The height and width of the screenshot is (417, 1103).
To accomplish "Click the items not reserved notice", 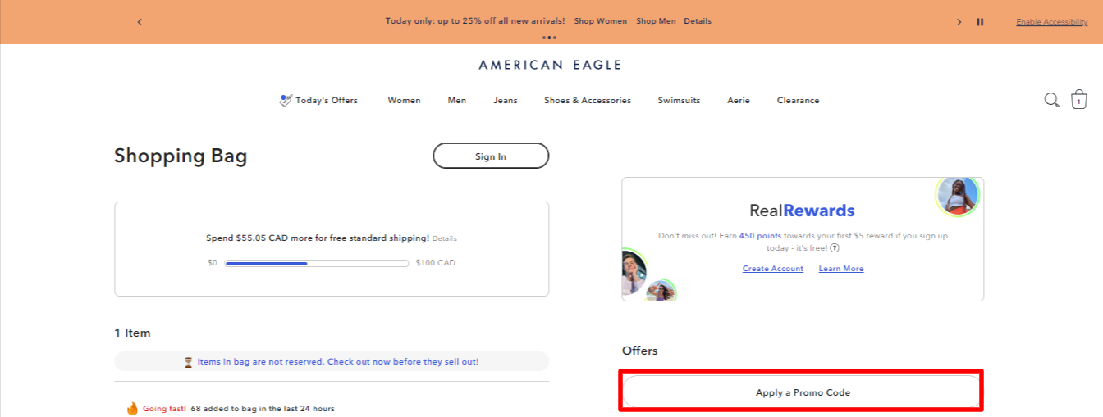I will point(332,361).
